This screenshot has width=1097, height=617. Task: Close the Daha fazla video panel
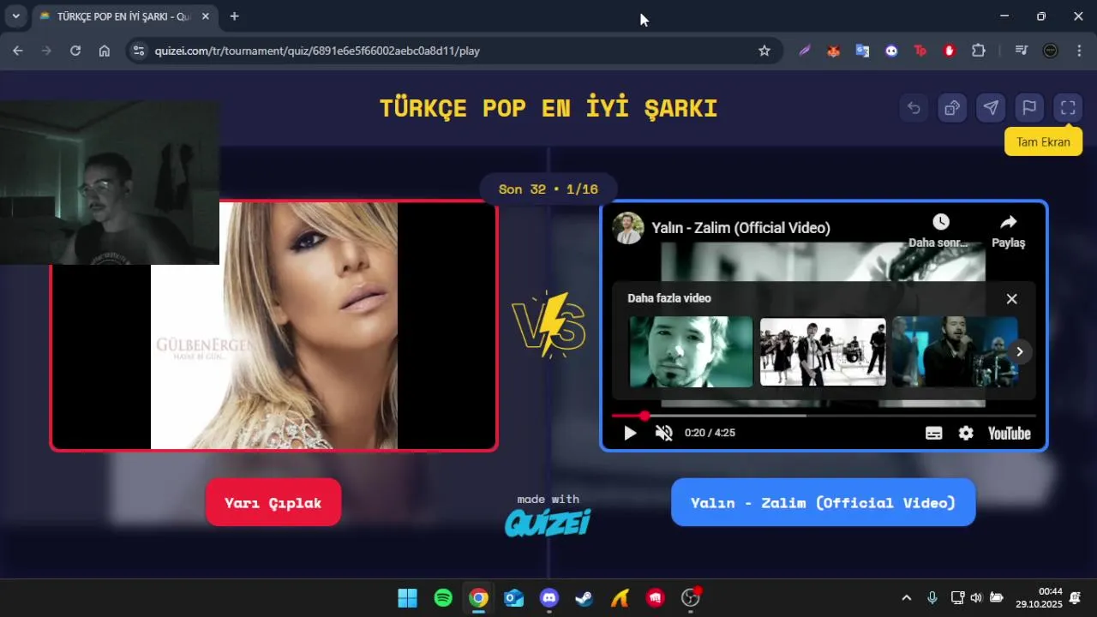pos(1011,298)
